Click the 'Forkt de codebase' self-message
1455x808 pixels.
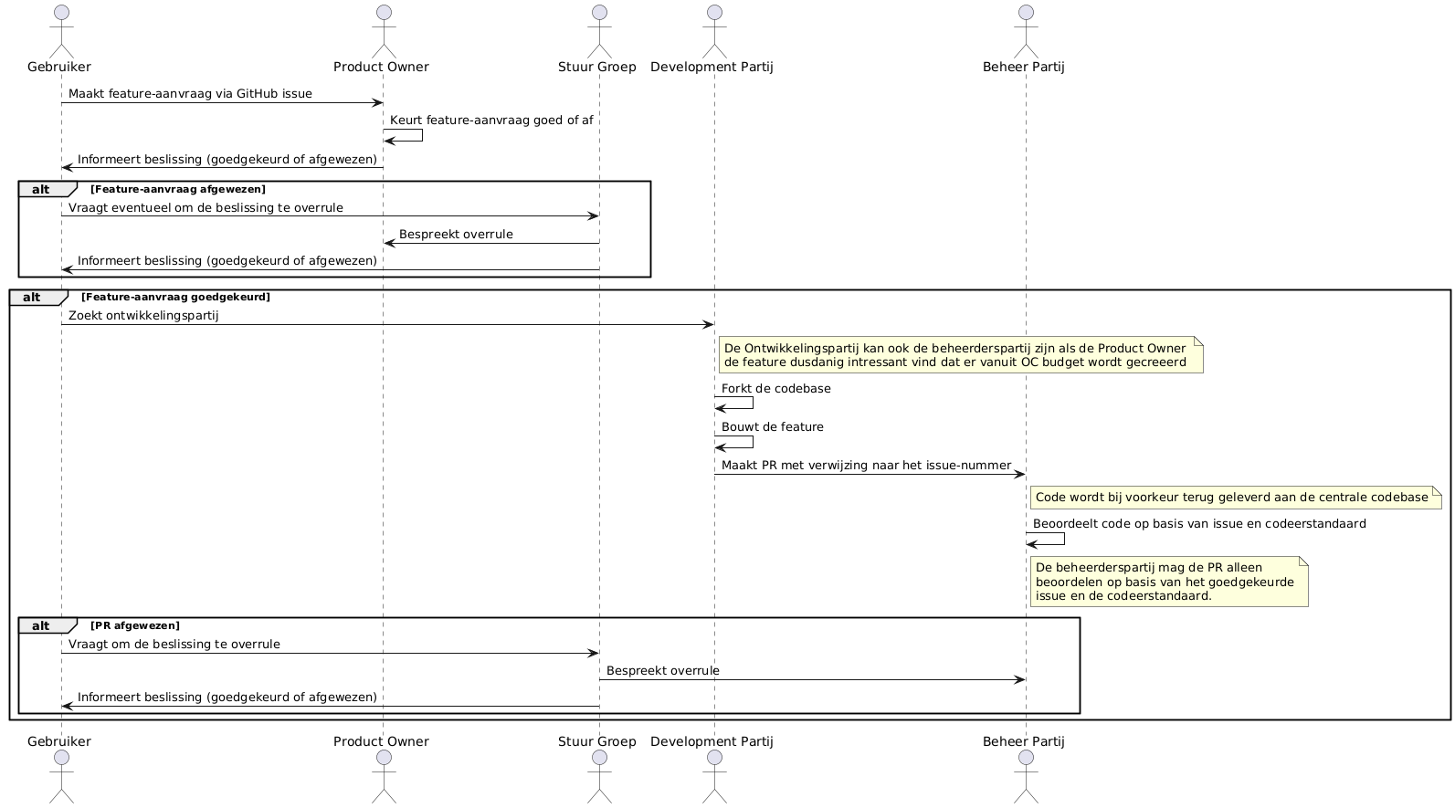(775, 389)
